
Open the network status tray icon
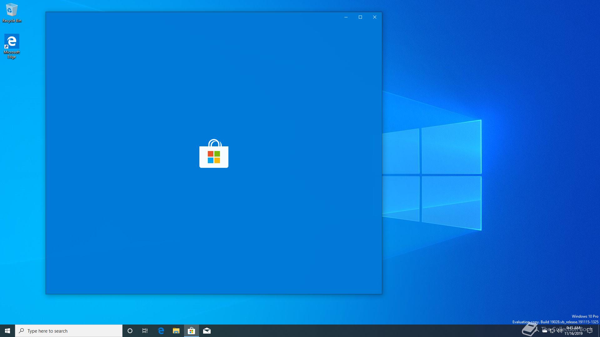coord(552,331)
